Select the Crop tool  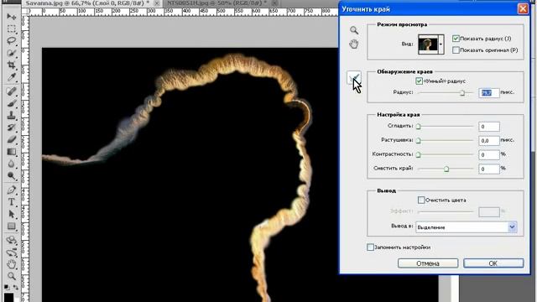(11, 65)
